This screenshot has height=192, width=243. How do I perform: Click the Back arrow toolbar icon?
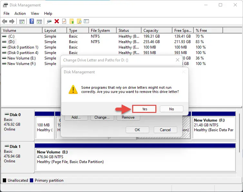click(x=5, y=21)
